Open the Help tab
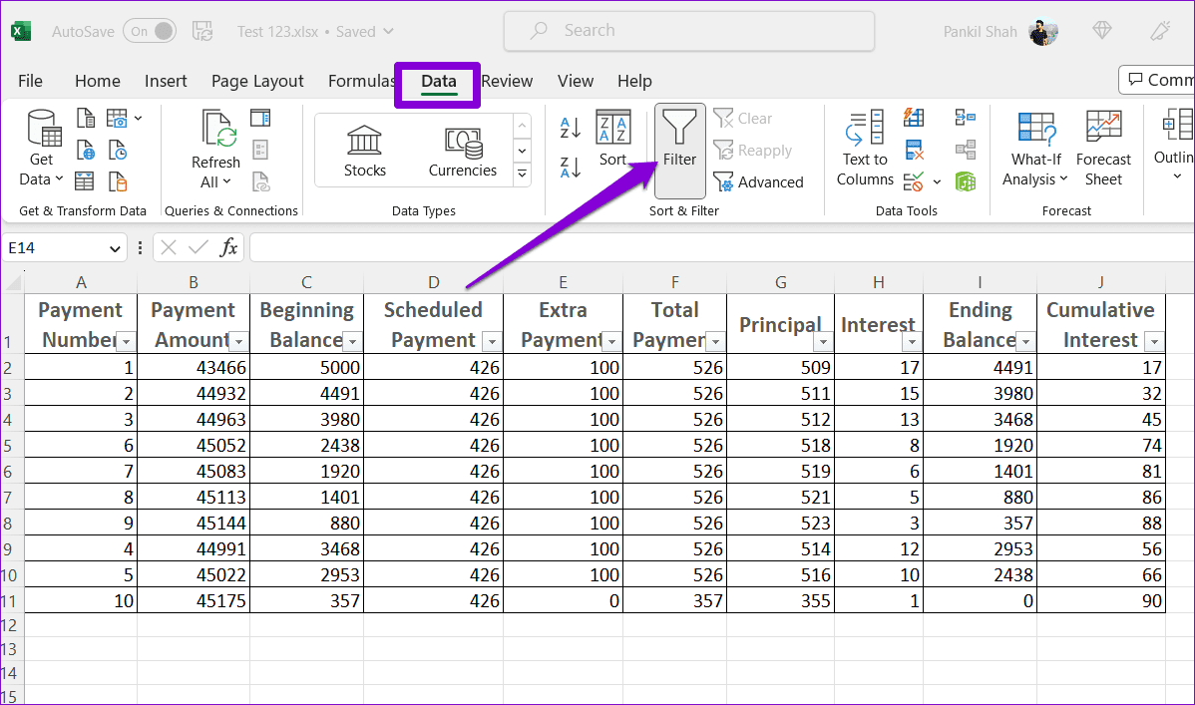The height and width of the screenshot is (705, 1195). pyautogui.click(x=634, y=81)
